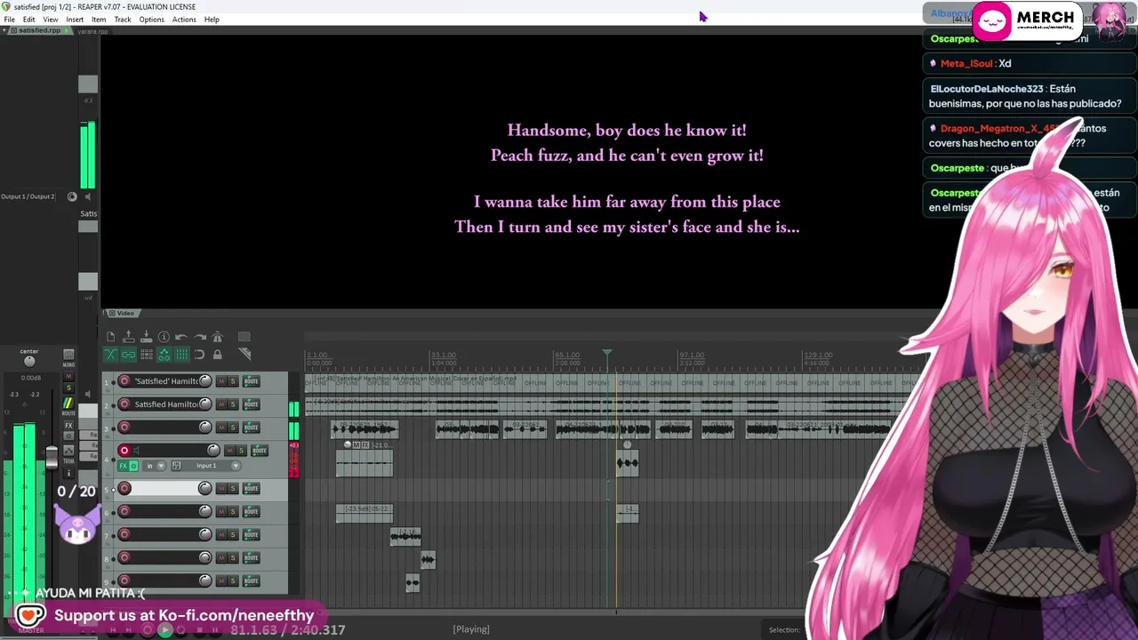Toggle grid lines toolbar icon

coord(181,355)
